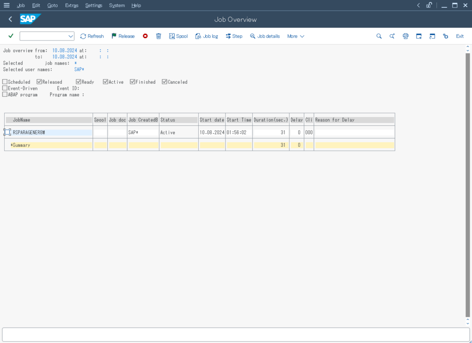This screenshot has width=472, height=343.
Task: Select the RSPARAGENER8M job row selector
Action: tap(7, 132)
